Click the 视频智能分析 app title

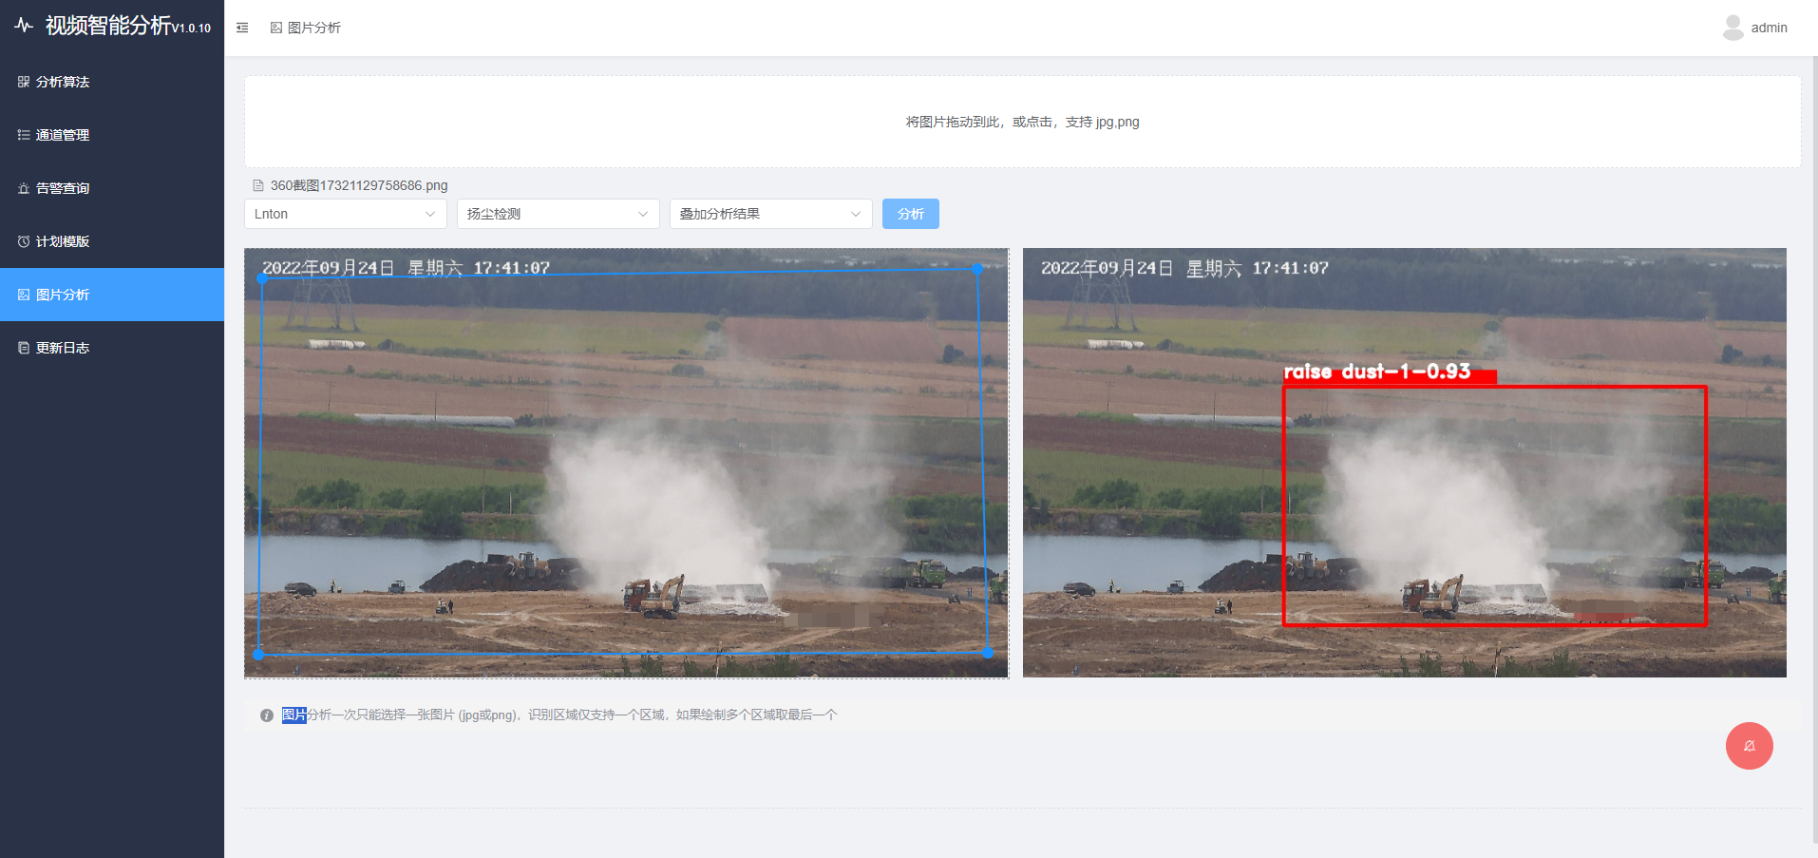(108, 26)
